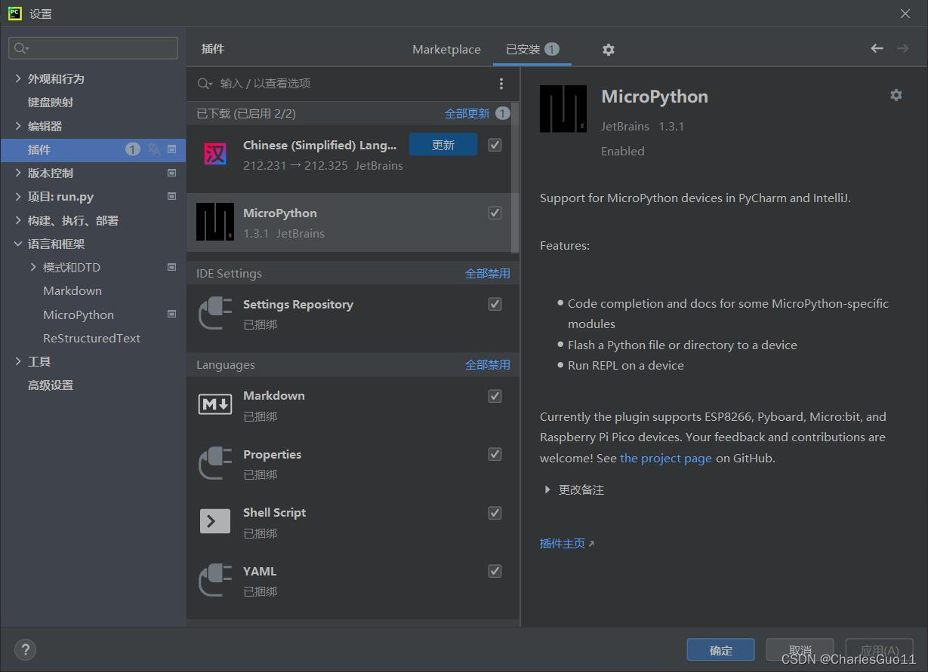Viewport: 928px width, 672px height.
Task: Click the MicroPython plugin list icon
Action: click(x=215, y=222)
